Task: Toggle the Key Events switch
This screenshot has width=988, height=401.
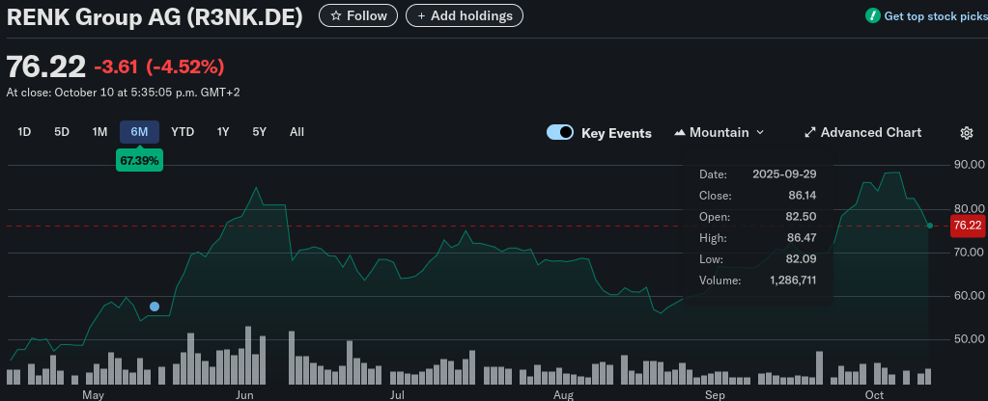Action: [x=560, y=133]
